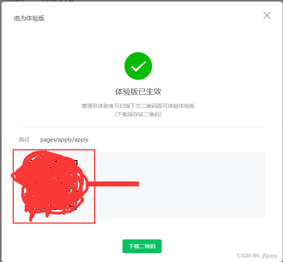
Task: Click the green success checkmark icon
Action: coord(138,66)
